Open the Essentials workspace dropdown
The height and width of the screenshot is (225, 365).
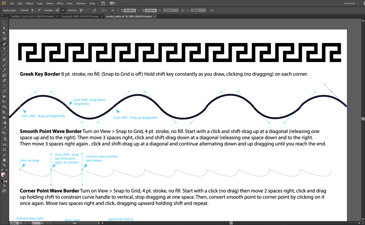(351, 3)
